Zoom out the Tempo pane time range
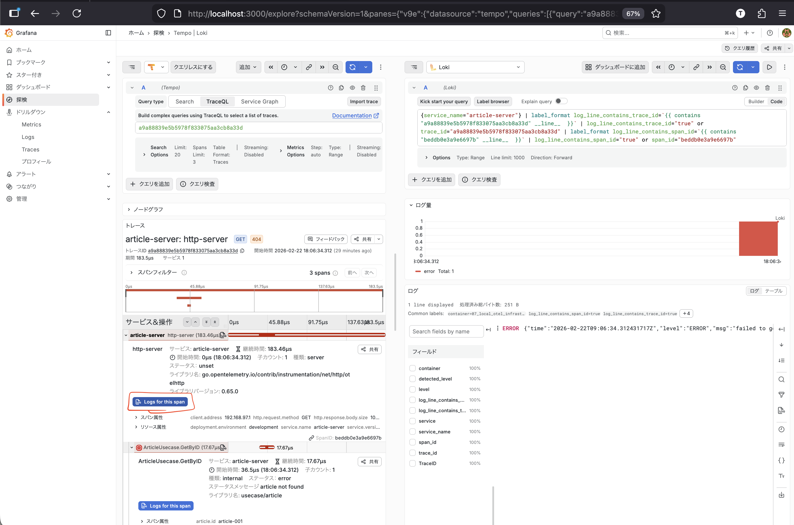Screen dimensions: 794x525 coord(335,67)
